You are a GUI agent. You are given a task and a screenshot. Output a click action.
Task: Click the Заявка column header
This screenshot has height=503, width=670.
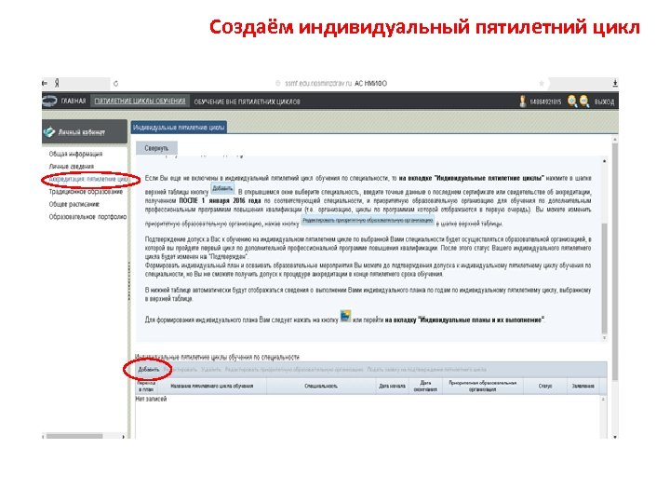point(583,387)
